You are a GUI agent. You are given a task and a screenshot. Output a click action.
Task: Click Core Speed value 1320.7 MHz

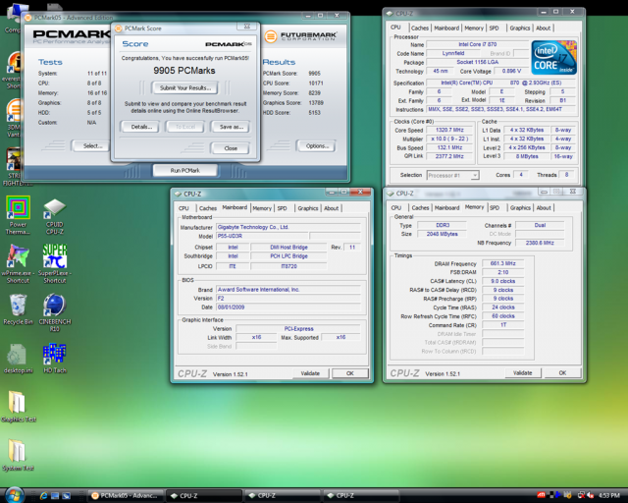[x=449, y=130]
